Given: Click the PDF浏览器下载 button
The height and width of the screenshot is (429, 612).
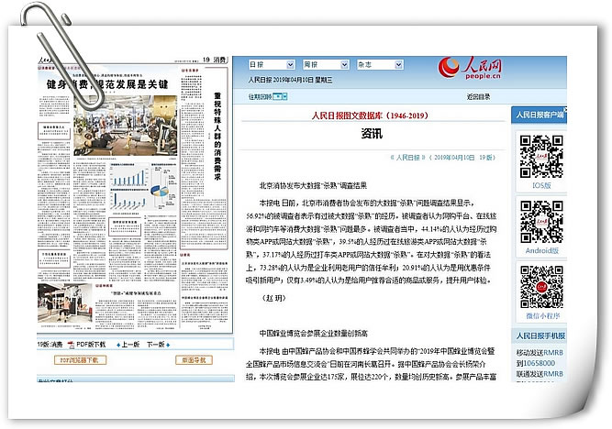Looking at the screenshot, I should click(x=80, y=360).
